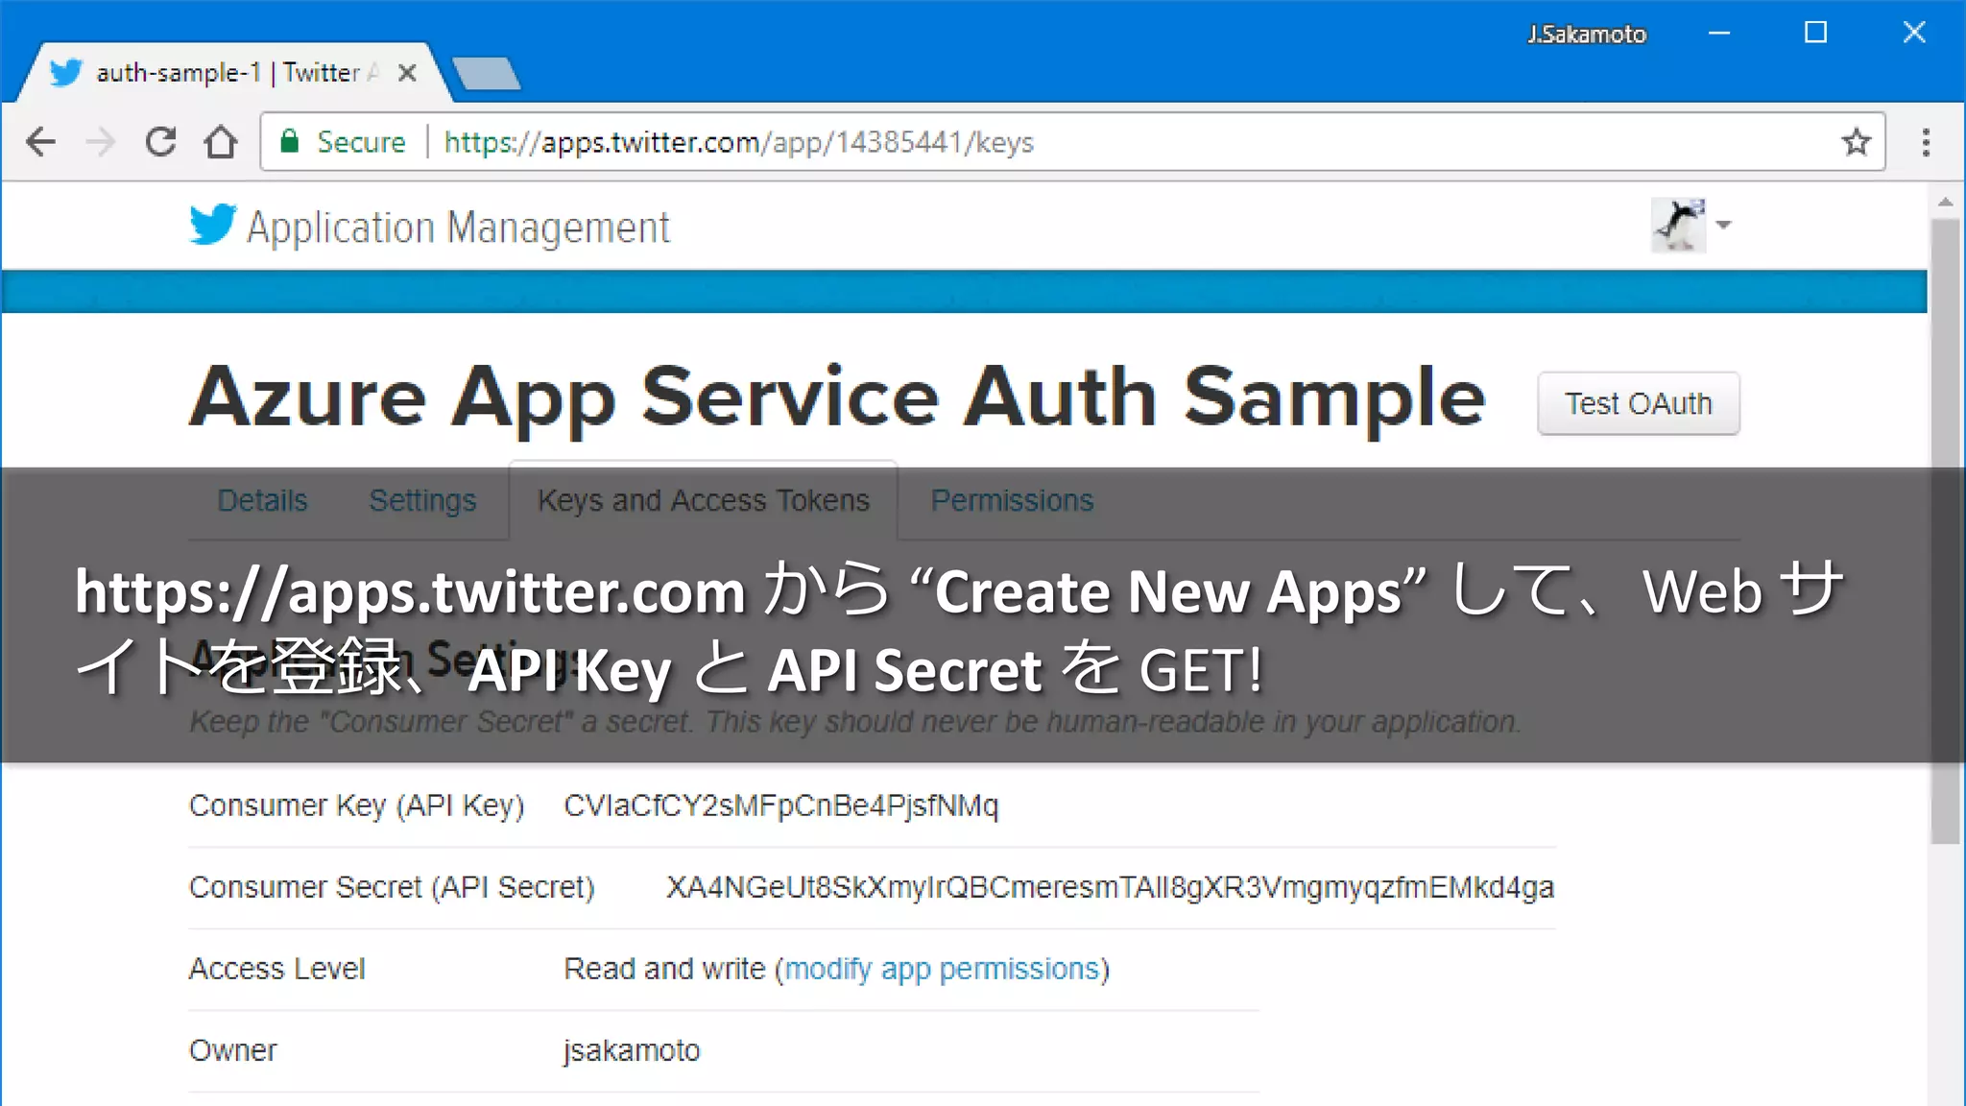Click the browser forward arrow
The height and width of the screenshot is (1106, 1966).
click(100, 142)
